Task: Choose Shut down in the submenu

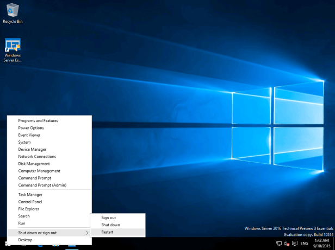Action: click(x=110, y=225)
